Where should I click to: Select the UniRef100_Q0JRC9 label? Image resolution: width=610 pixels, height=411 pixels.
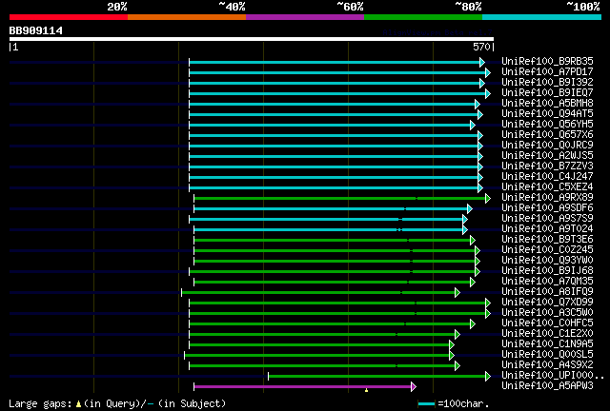tap(547, 146)
